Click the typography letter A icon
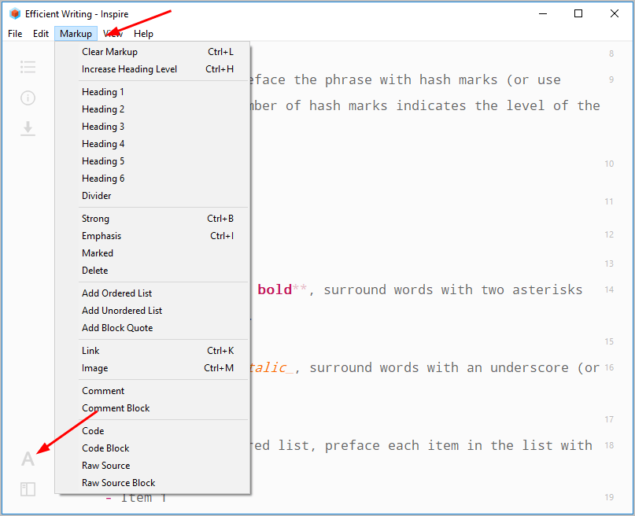 [x=28, y=459]
